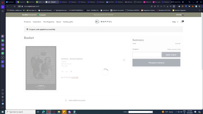The height and width of the screenshot is (114, 203).
Task: Click the taskbar search box
Action: (20, 112)
